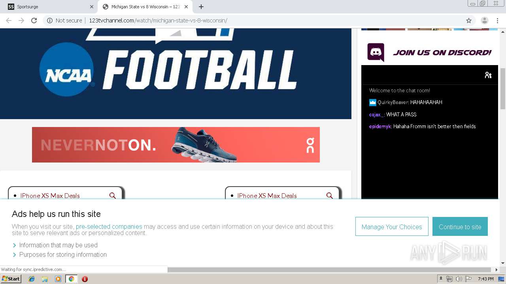506x284 pixels.
Task: Click the cajax_ username in chat
Action: (376, 114)
